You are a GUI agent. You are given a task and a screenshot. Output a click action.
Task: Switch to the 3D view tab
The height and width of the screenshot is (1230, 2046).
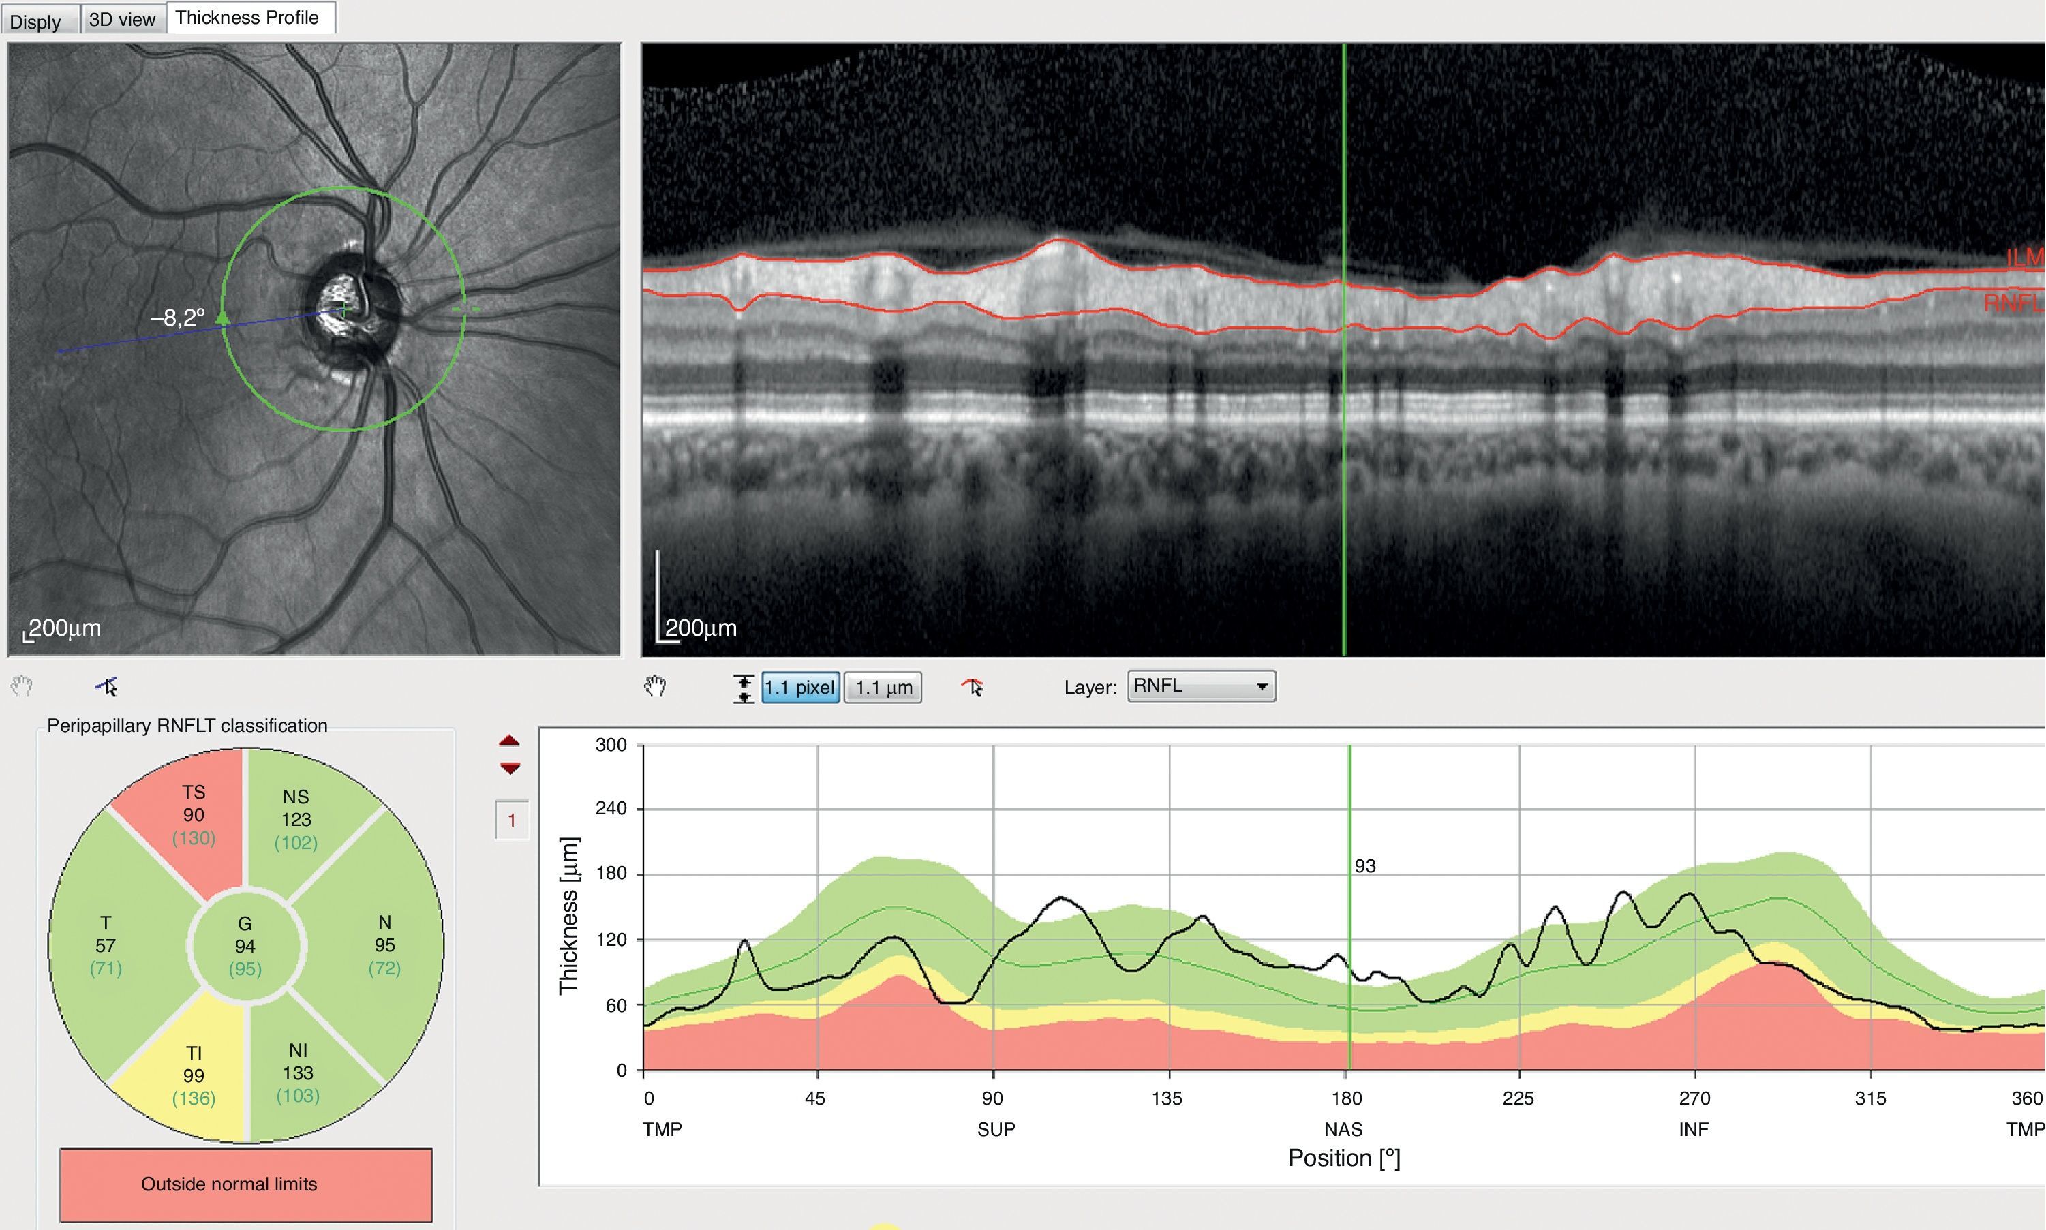pyautogui.click(x=122, y=19)
